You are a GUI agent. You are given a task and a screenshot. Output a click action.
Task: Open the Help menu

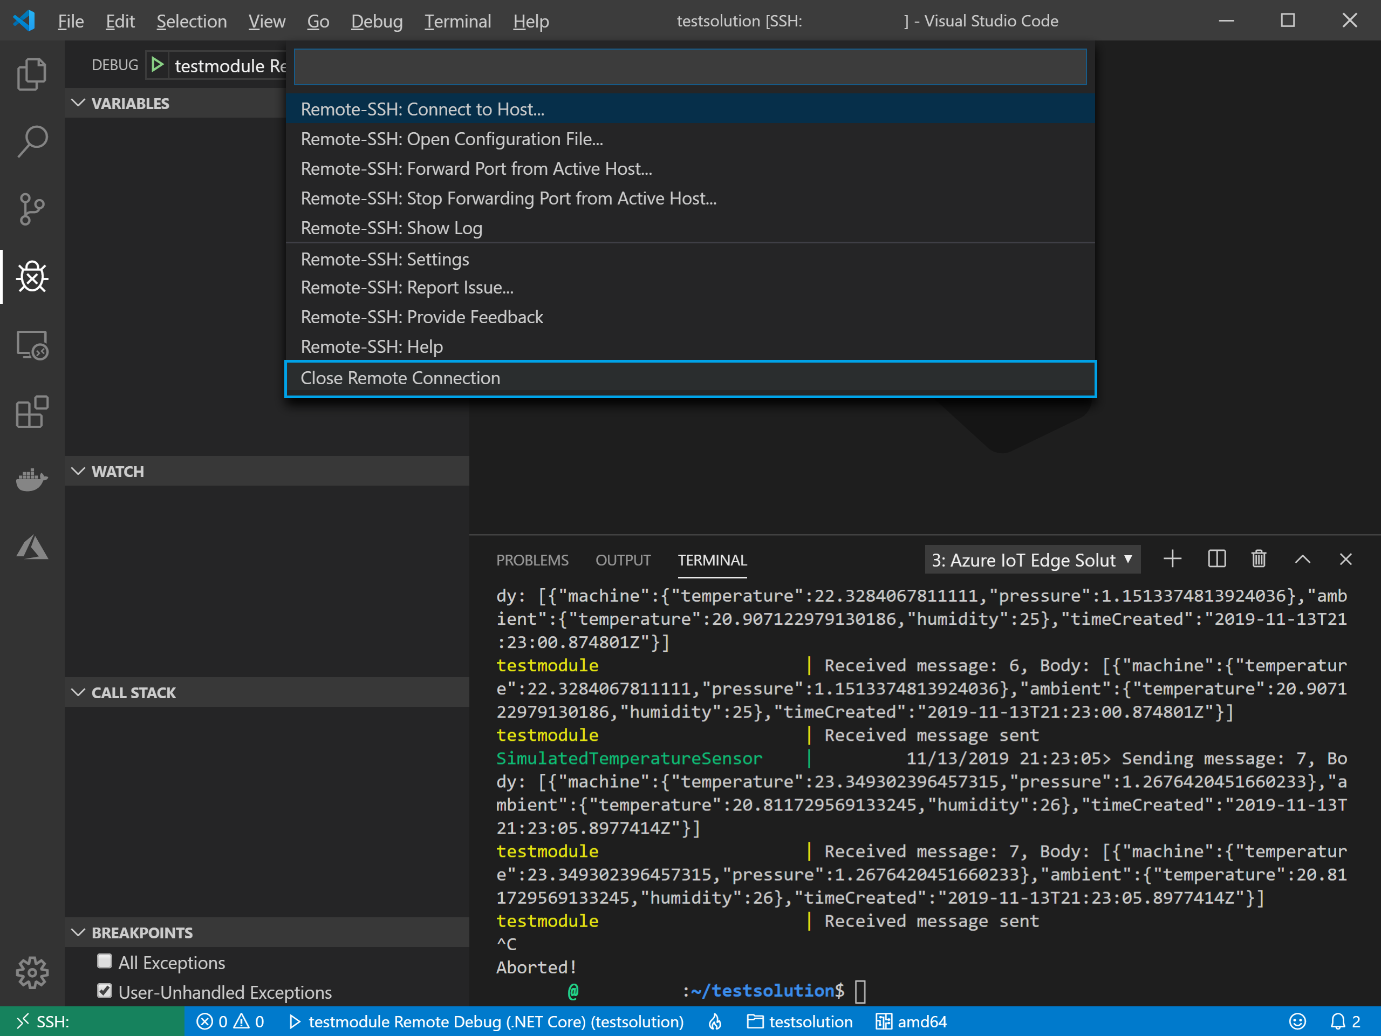531,21
